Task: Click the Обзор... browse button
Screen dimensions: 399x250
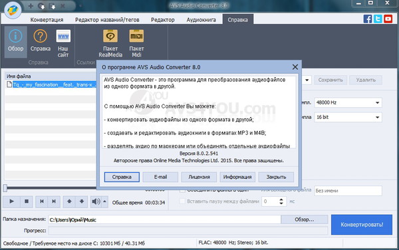Action: (304, 219)
